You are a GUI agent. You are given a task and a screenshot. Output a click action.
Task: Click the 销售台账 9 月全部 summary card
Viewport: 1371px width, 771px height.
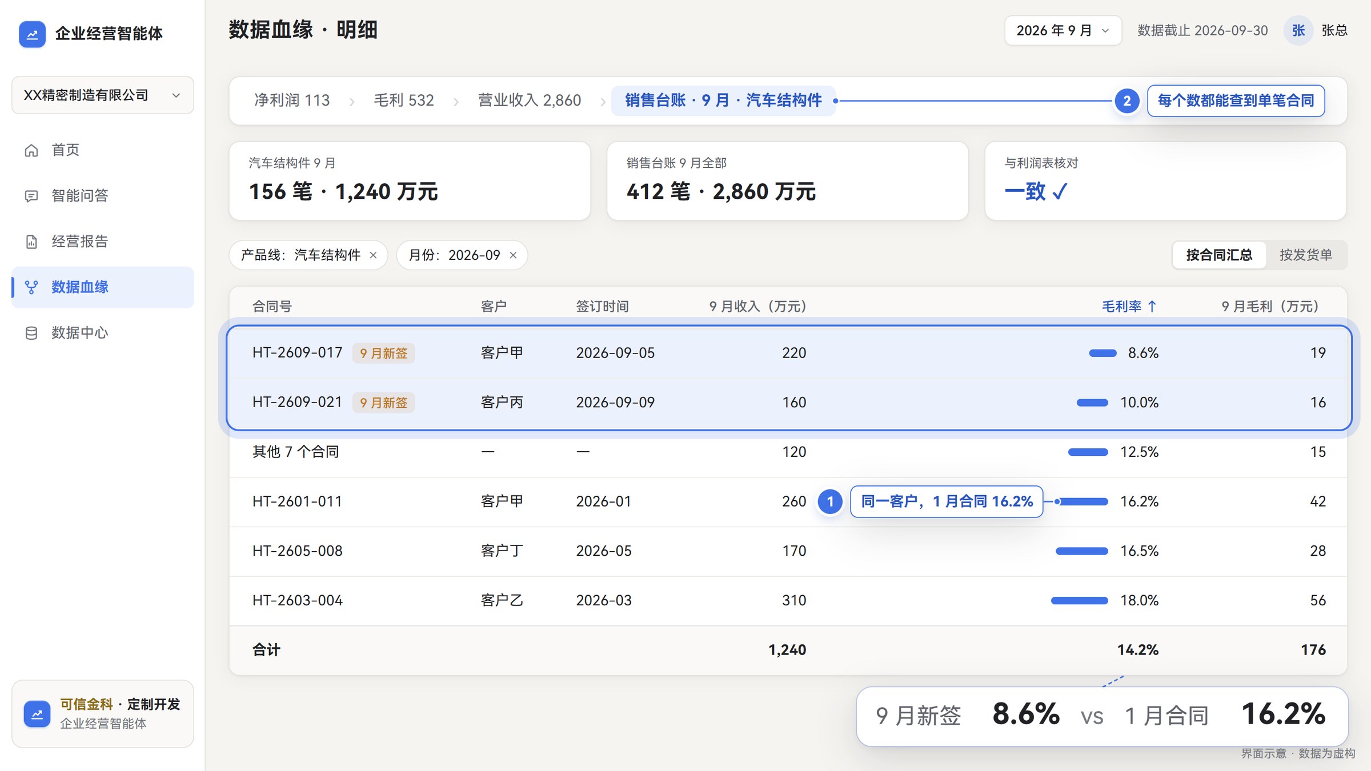click(x=787, y=181)
